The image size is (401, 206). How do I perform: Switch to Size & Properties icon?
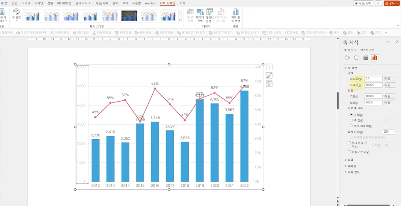[365, 58]
